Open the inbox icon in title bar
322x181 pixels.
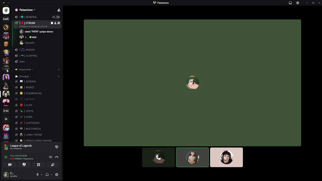tap(290, 3)
